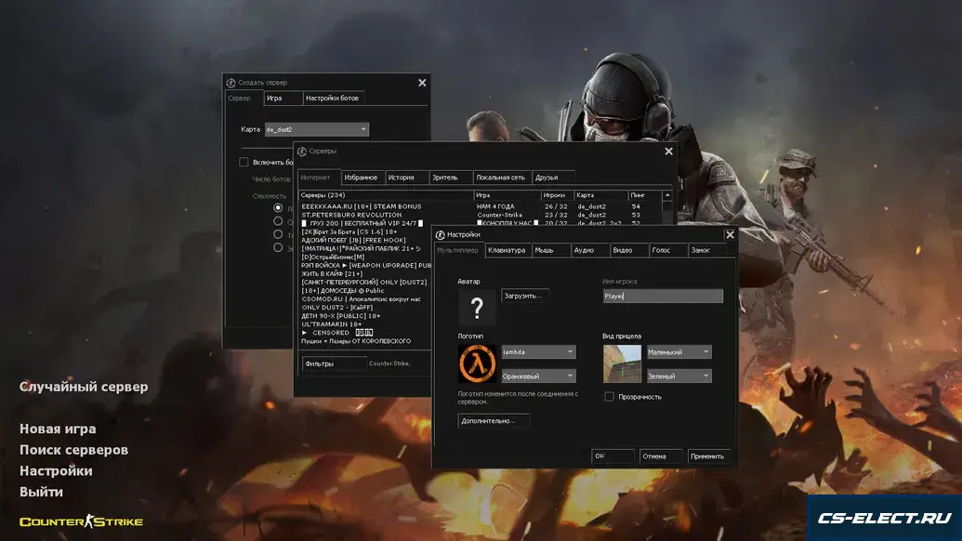Screen dimensions: 962x541
Task: Open the Карта de_dust2 map dropdown
Action: (316, 130)
